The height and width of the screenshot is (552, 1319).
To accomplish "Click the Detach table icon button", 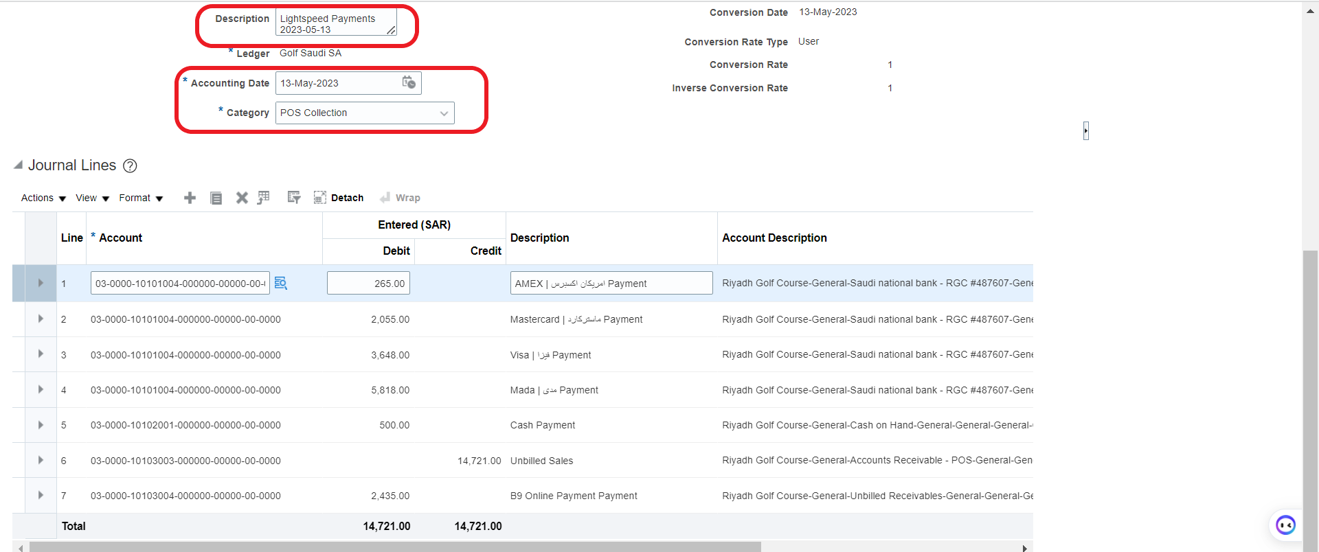I will pyautogui.click(x=339, y=198).
